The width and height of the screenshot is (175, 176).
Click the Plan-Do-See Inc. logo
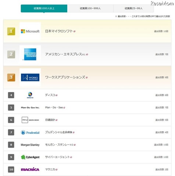(30, 107)
